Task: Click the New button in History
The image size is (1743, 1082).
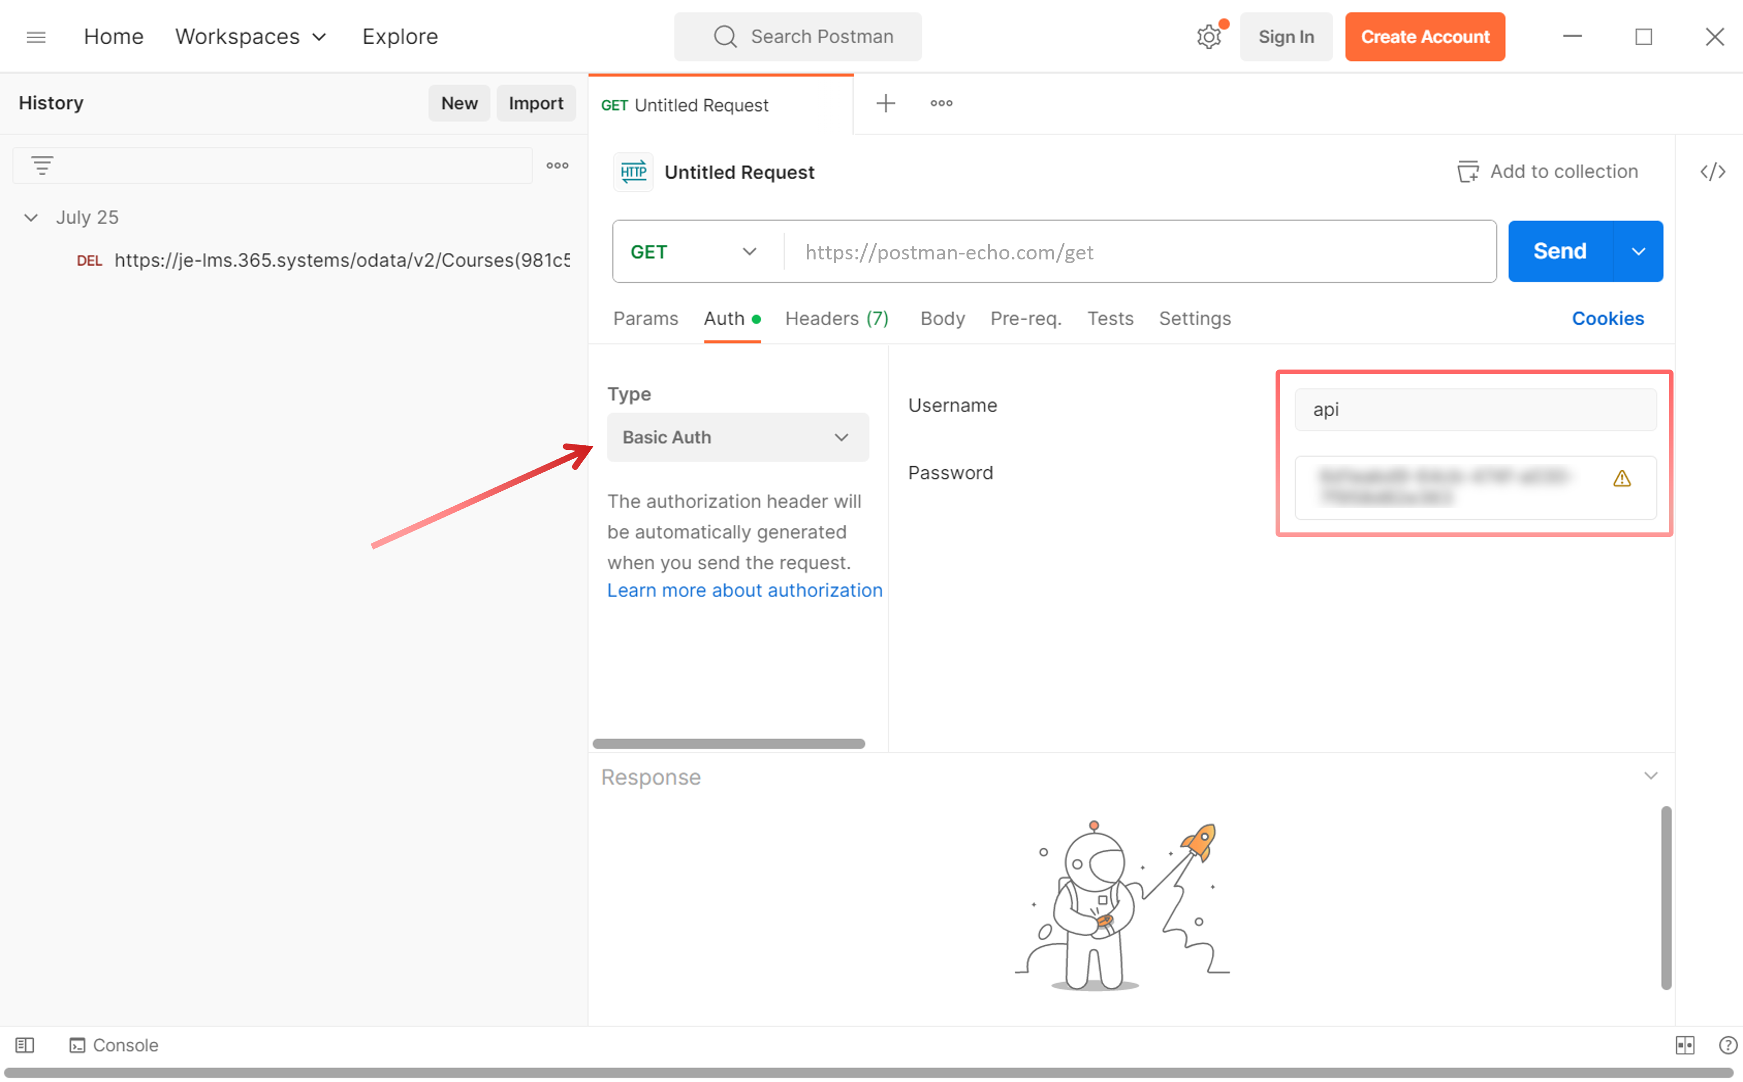Action: (x=459, y=103)
